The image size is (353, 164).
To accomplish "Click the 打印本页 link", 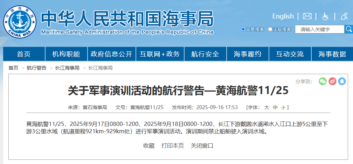I will pyautogui.click(x=173, y=145).
